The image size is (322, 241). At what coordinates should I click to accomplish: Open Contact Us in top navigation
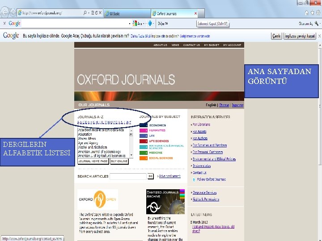(x=191, y=45)
